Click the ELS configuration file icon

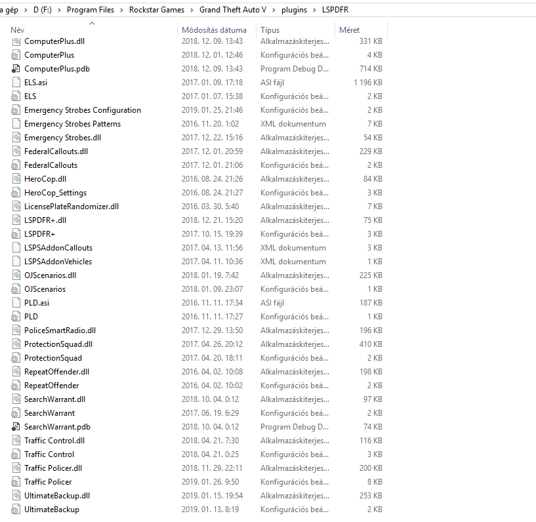coord(16,96)
